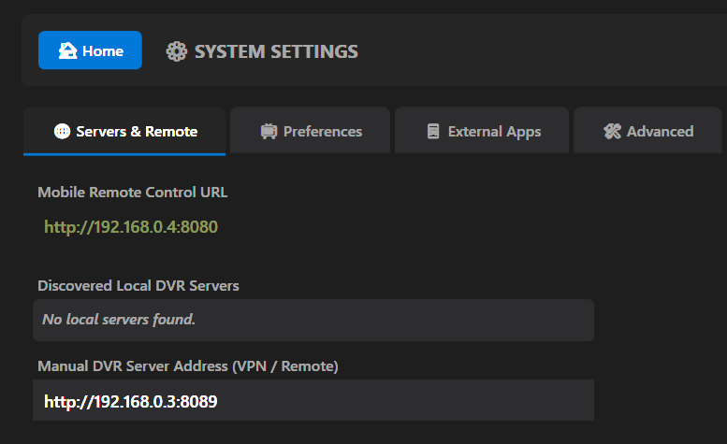Click the house icon on the Home button
Screen dimensions: 727x444
coord(67,50)
